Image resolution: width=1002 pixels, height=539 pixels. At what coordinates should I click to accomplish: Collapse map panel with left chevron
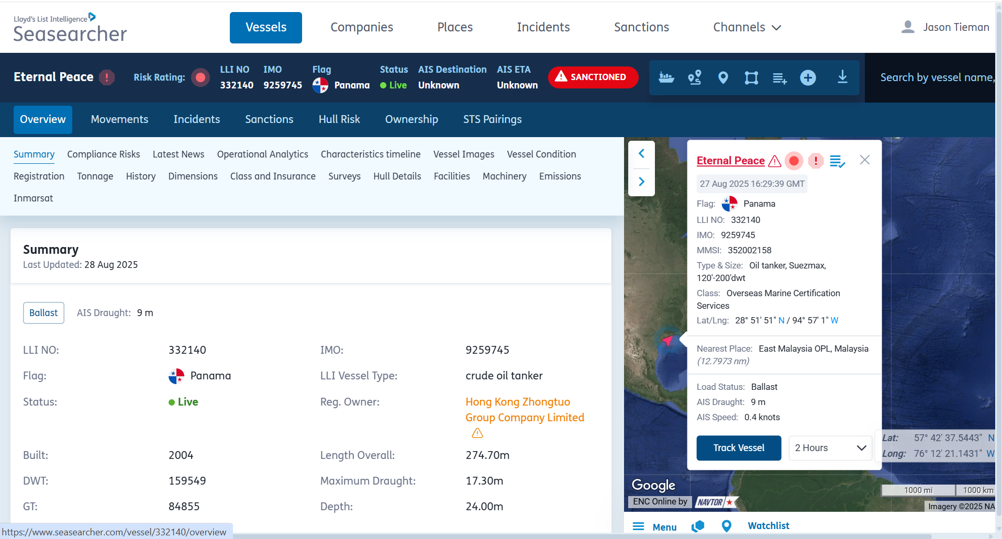641,154
